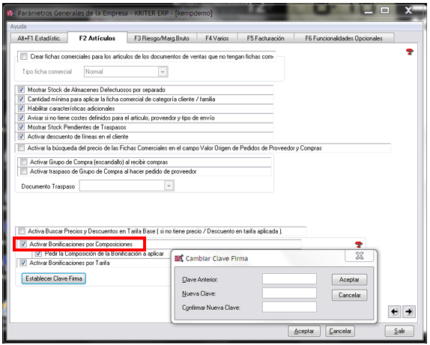Click Establecer Clave Firma button
This screenshot has height=345, width=430.
coord(54,278)
